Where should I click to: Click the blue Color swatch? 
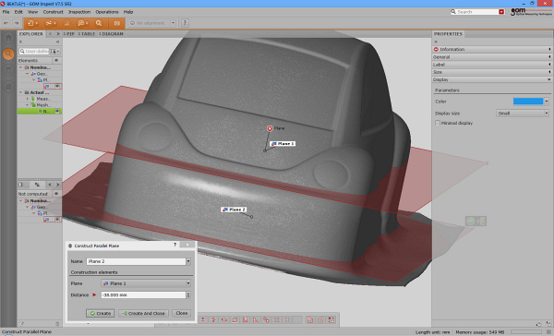[x=528, y=102]
